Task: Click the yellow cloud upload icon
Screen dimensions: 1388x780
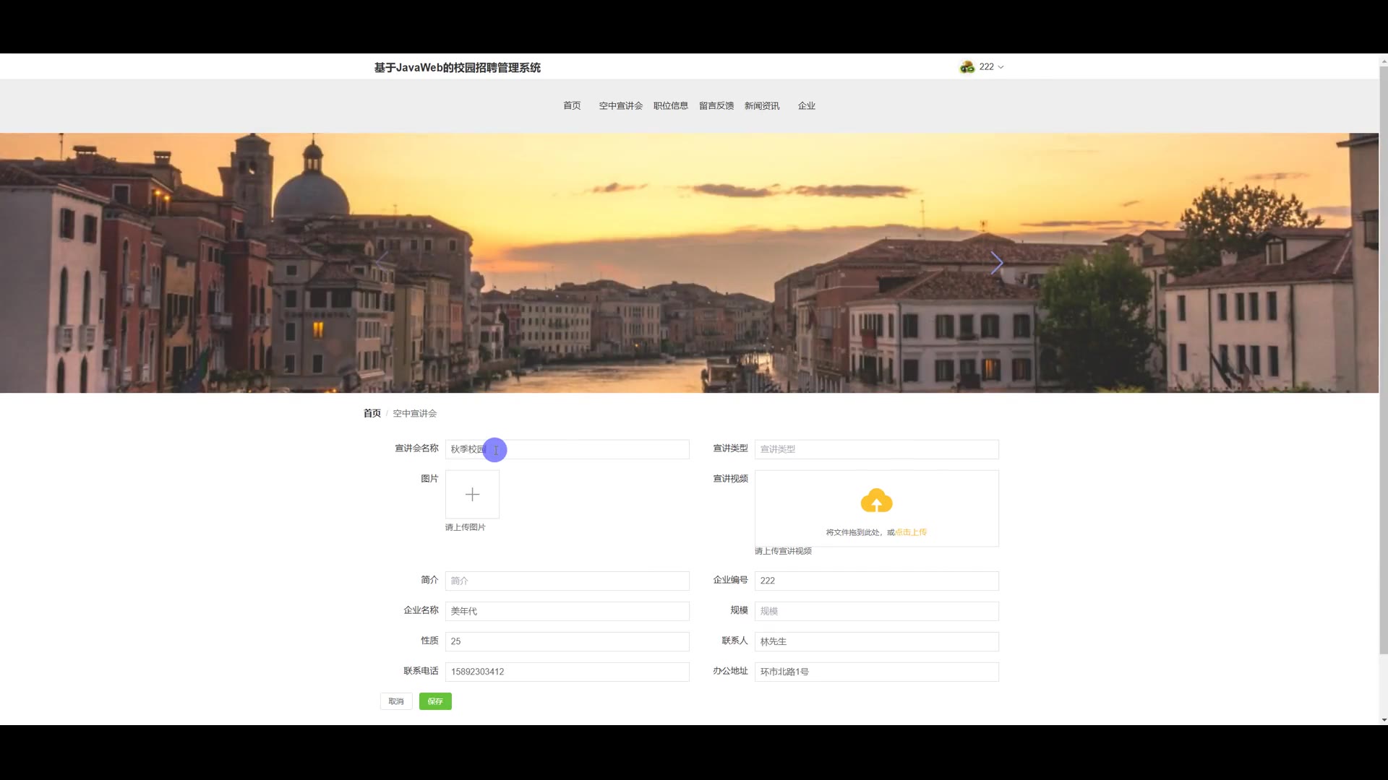Action: click(x=876, y=500)
